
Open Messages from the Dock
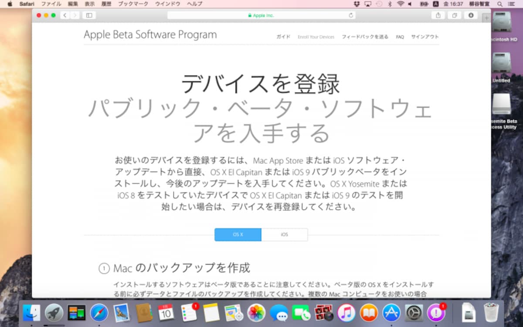coord(279,313)
